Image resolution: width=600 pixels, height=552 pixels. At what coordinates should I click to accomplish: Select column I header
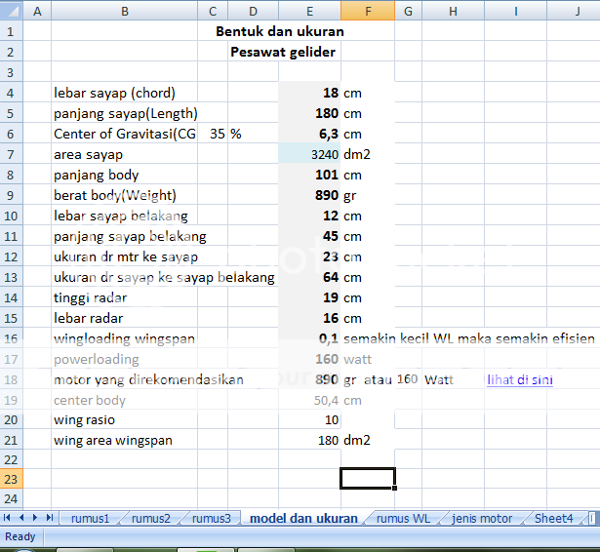(515, 11)
